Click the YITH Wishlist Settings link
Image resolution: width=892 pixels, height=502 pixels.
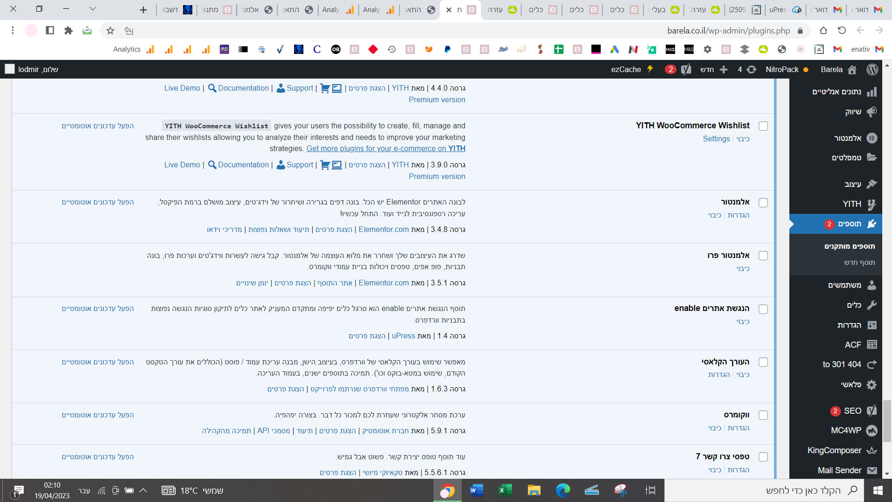click(716, 139)
